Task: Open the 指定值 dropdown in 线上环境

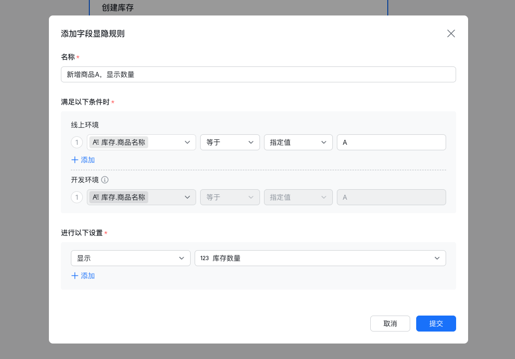Action: [298, 142]
